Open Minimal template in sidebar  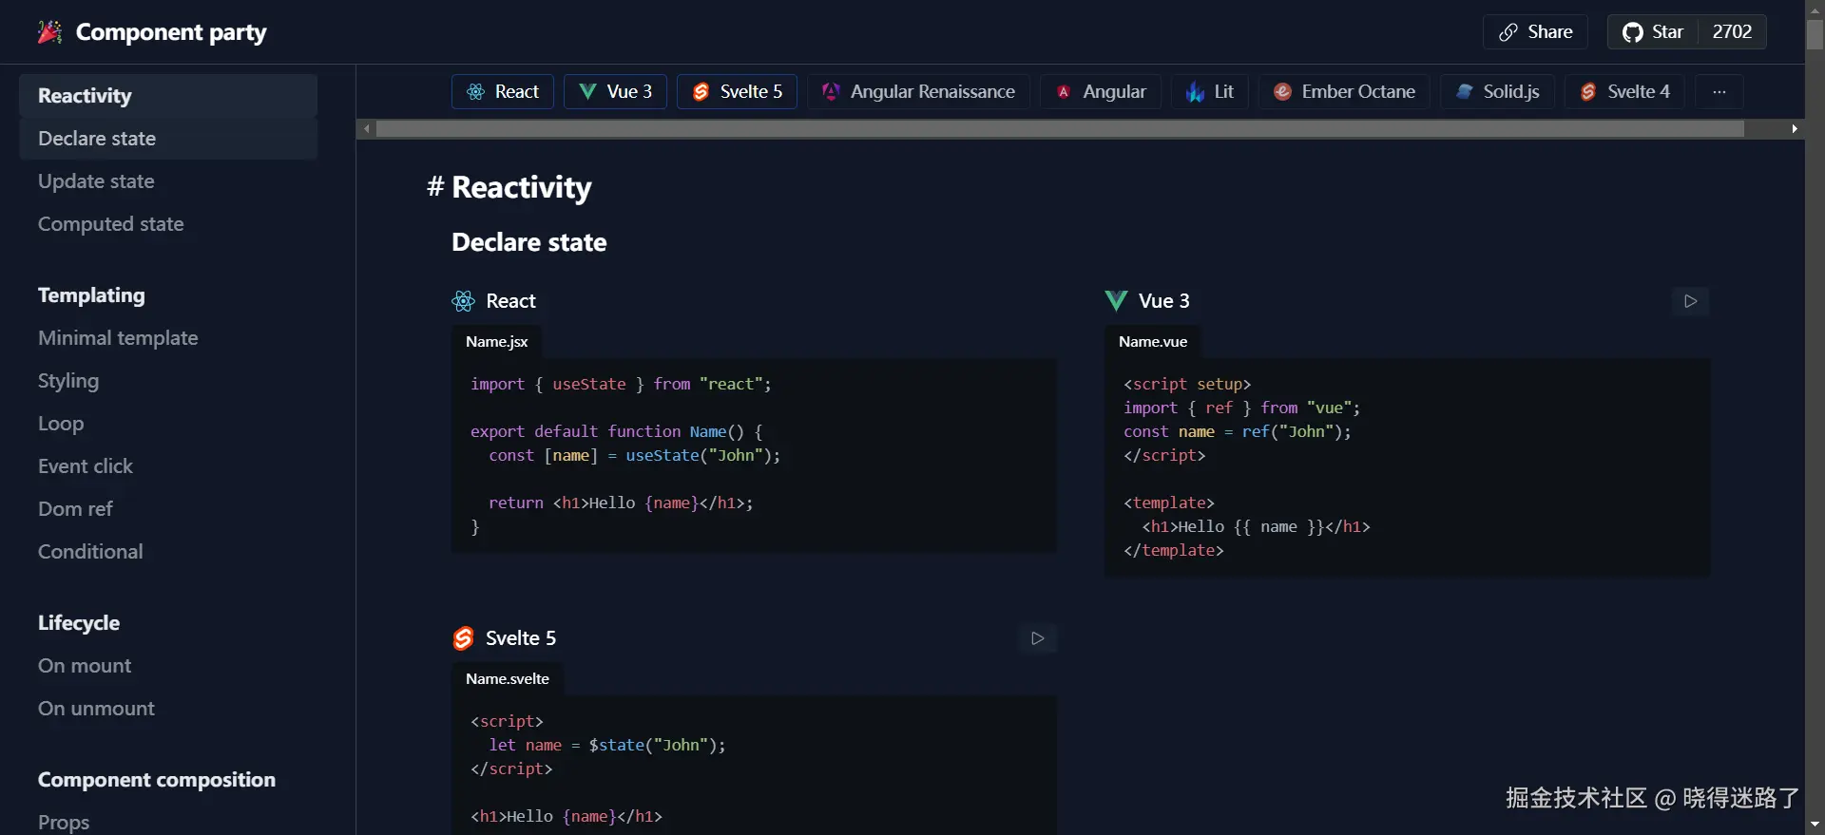[118, 338]
